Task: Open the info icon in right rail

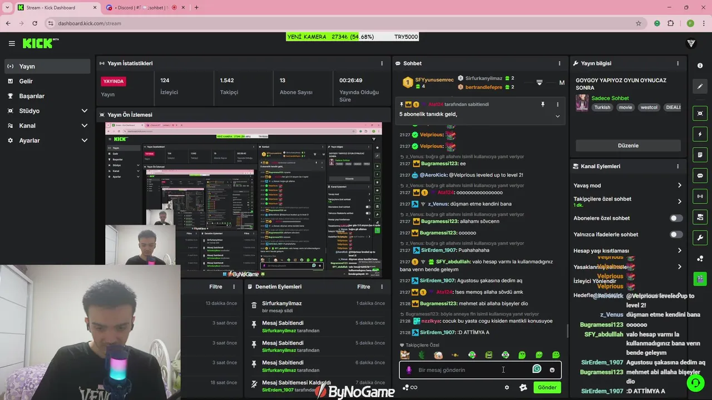Action: pos(700,66)
